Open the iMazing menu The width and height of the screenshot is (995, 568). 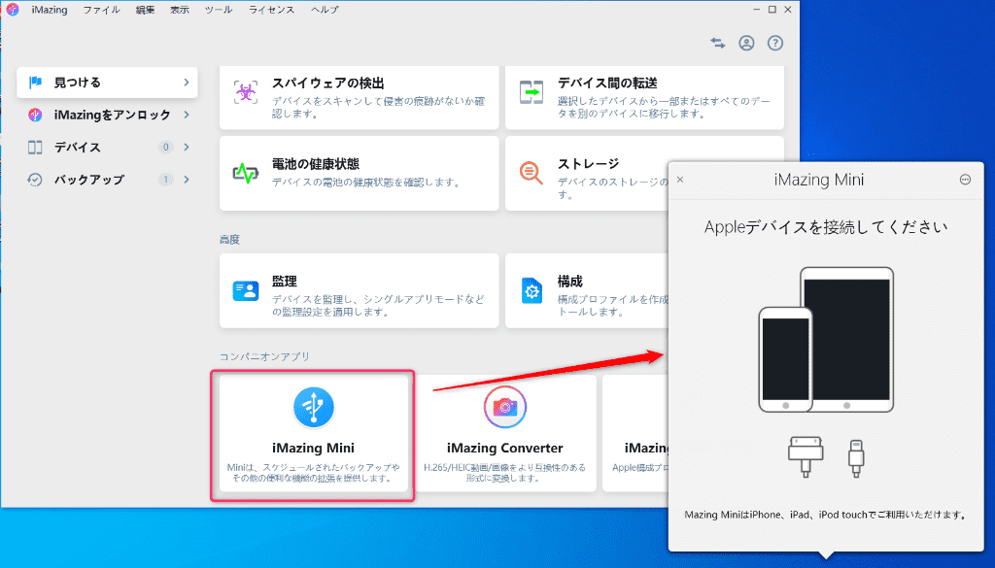(50, 10)
